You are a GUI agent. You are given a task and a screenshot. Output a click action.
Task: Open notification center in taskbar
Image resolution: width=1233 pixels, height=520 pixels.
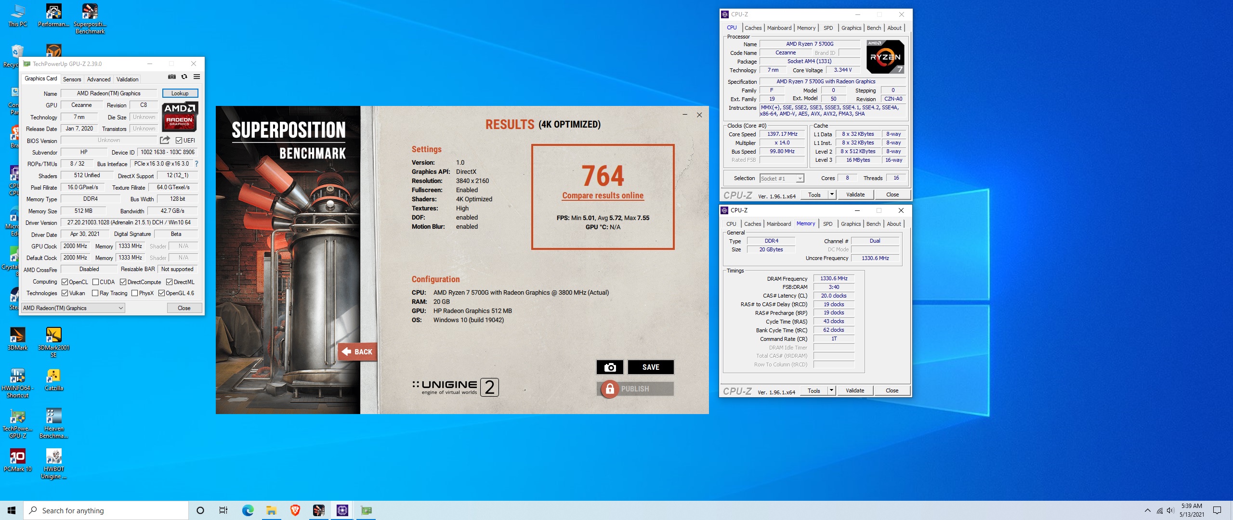coord(1217,510)
